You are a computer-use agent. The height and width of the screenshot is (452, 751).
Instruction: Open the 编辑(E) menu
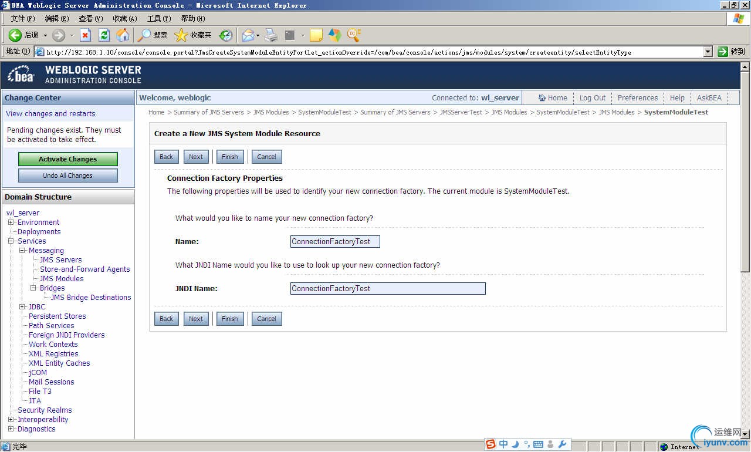click(56, 19)
